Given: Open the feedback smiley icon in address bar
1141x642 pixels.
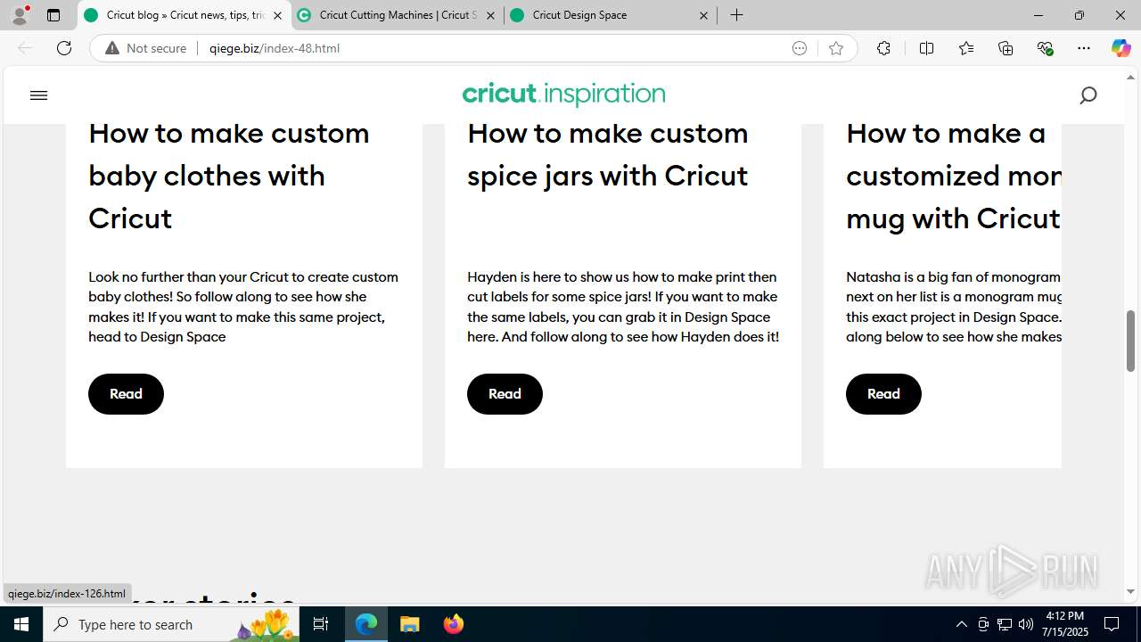Looking at the screenshot, I should [800, 48].
